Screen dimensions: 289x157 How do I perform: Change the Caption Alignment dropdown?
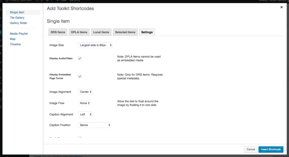[x=85, y=114]
